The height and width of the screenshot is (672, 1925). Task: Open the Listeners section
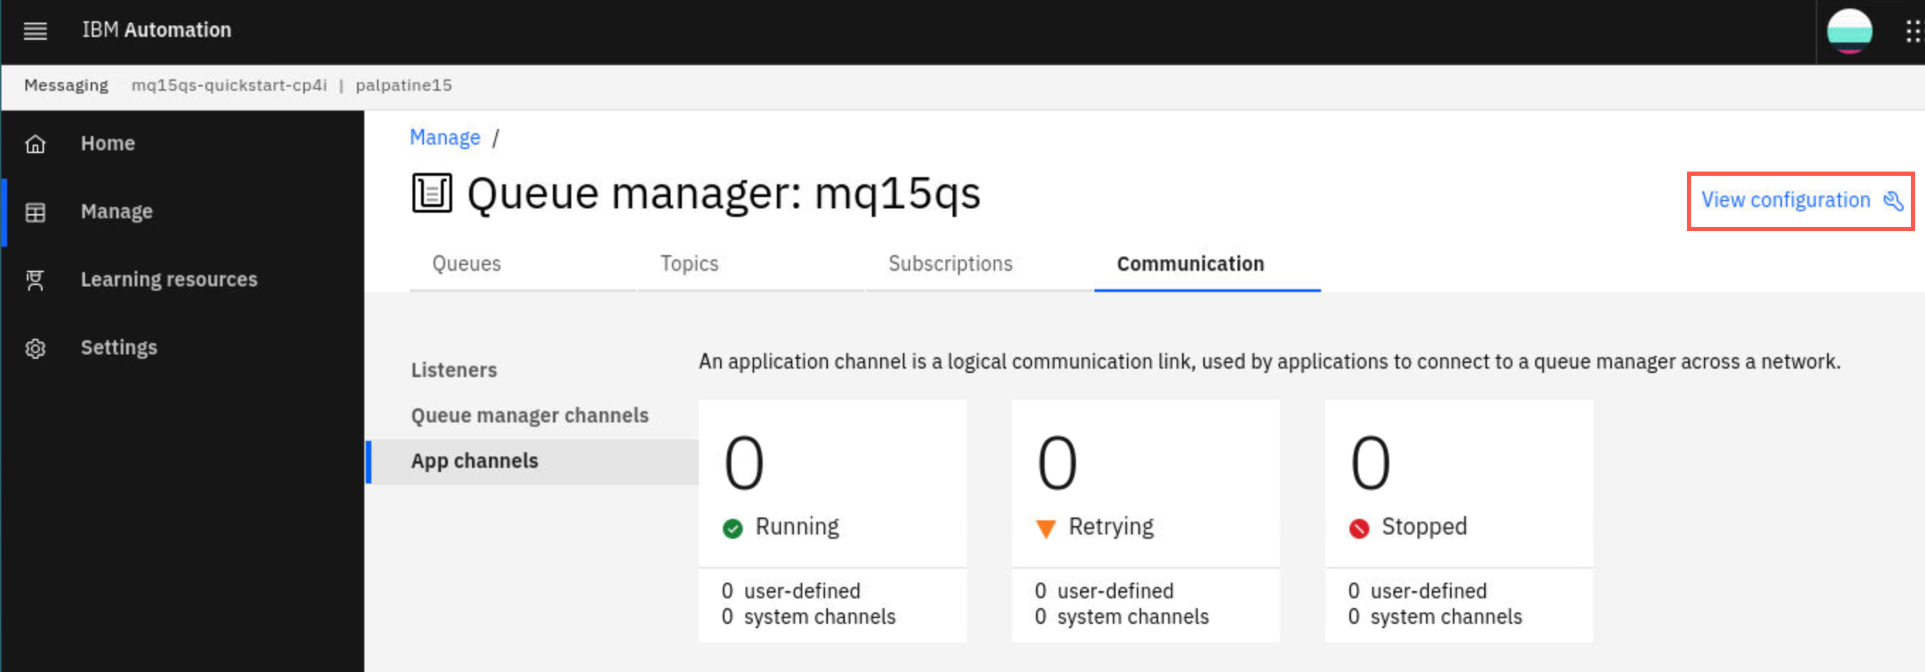tap(454, 370)
